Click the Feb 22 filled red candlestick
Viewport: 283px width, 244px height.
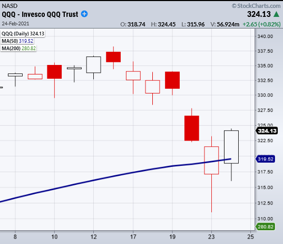pos(192,128)
